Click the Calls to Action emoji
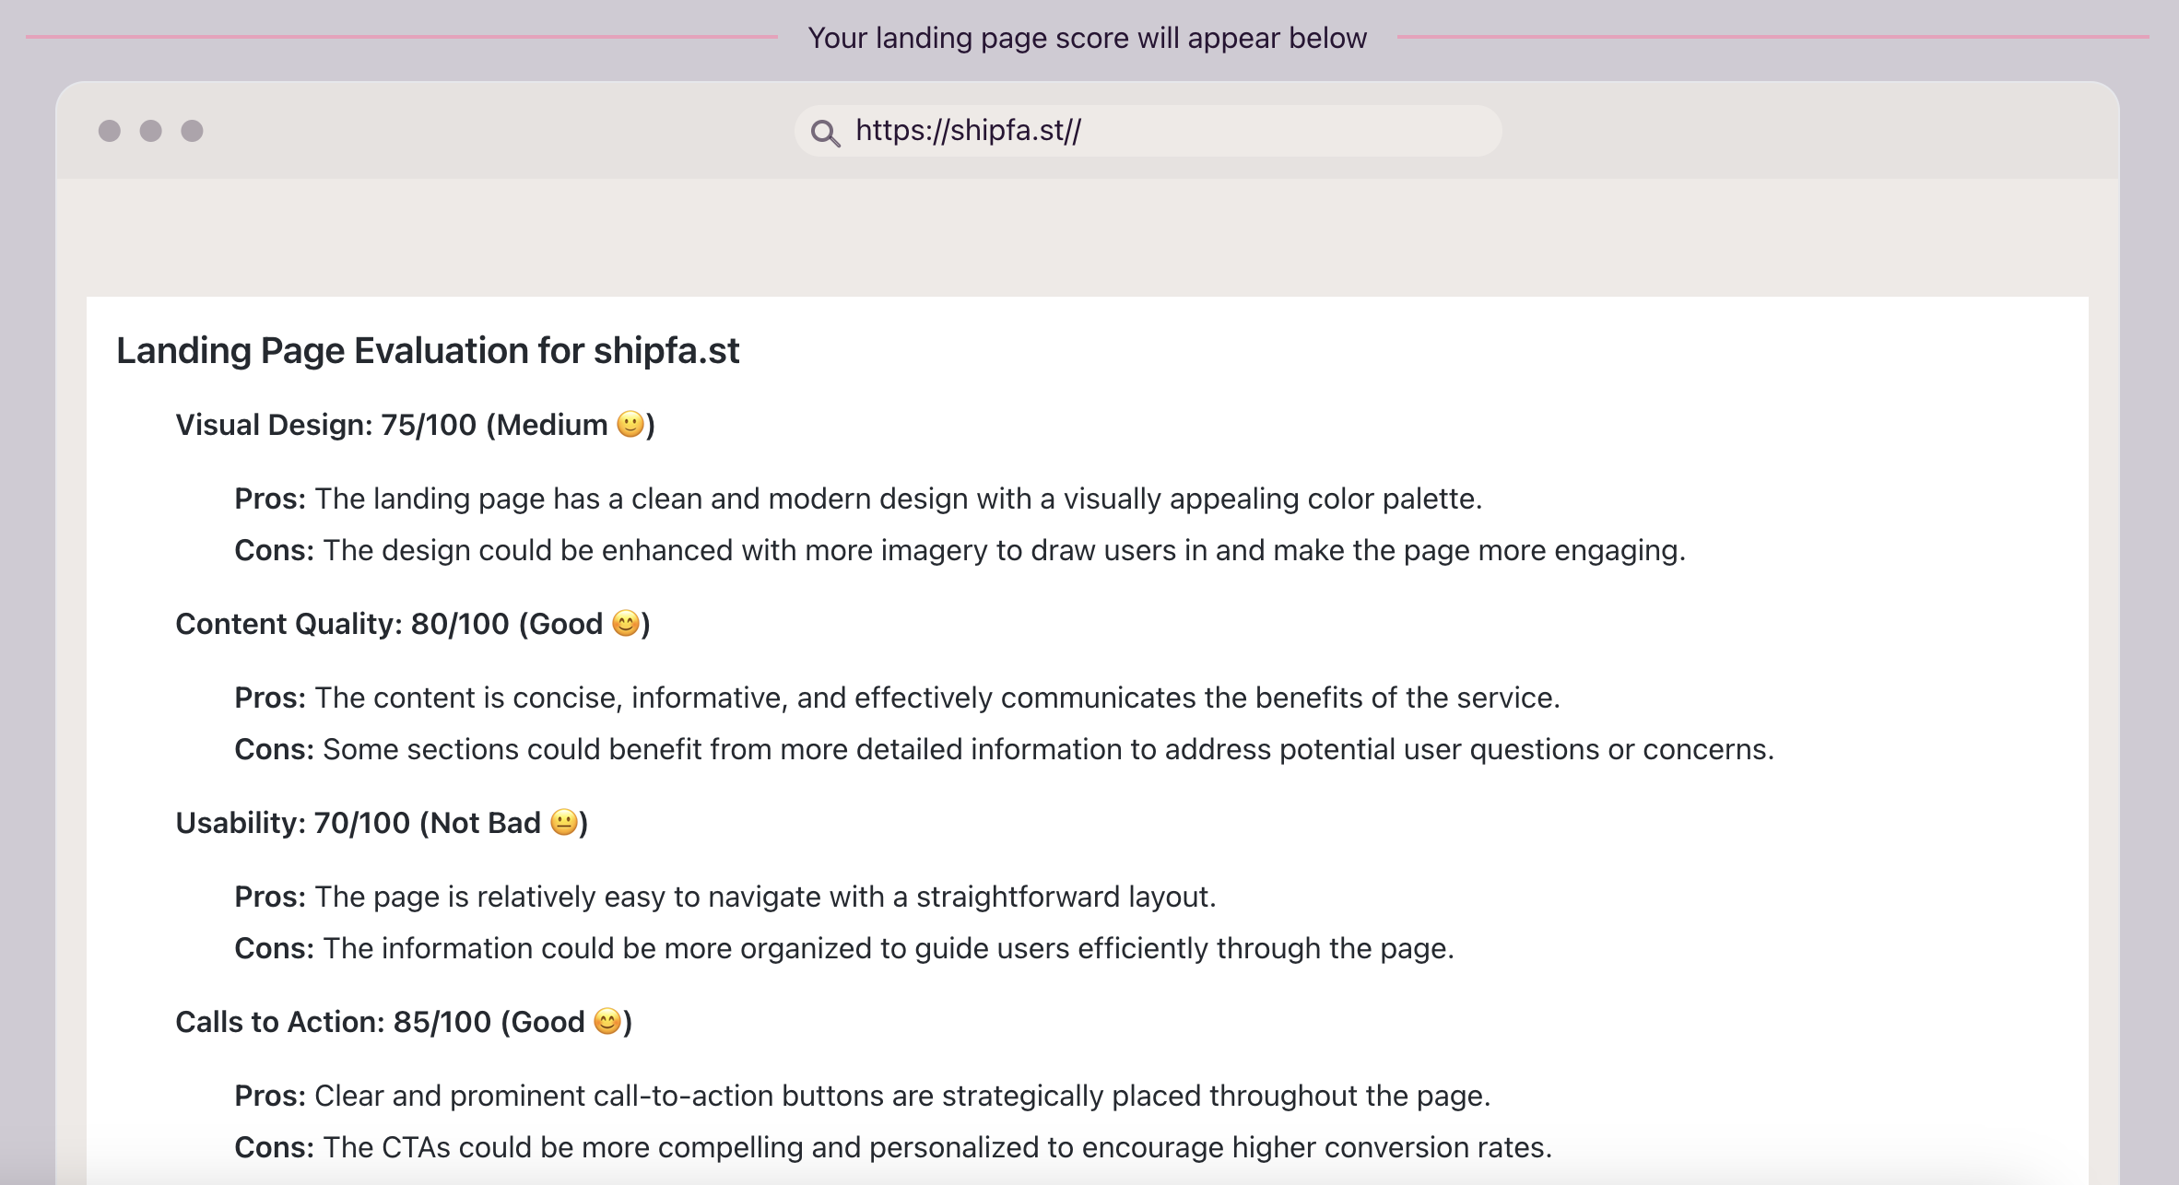2179x1185 pixels. (x=607, y=1022)
